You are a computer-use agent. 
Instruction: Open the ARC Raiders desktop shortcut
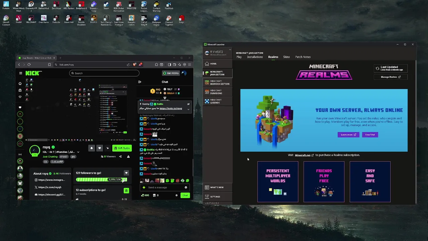point(69,5)
